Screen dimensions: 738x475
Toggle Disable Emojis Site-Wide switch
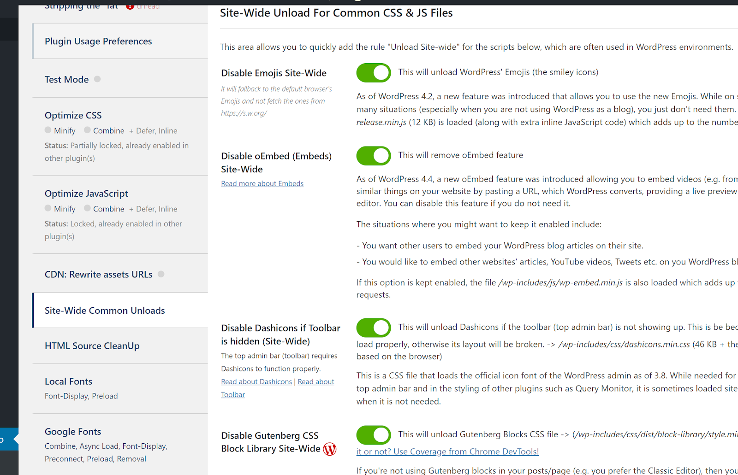tap(374, 73)
